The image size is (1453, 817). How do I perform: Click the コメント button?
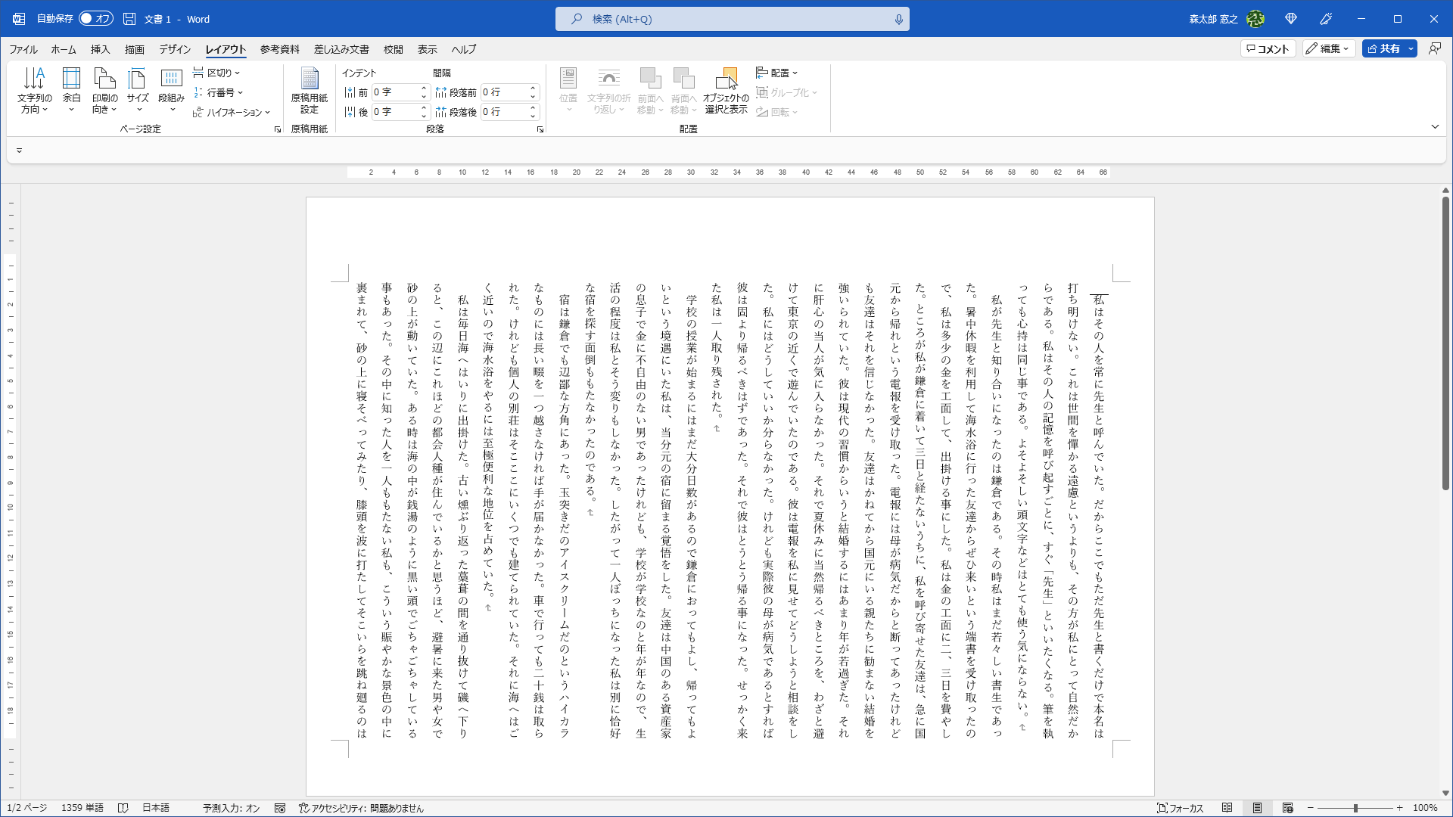pyautogui.click(x=1267, y=48)
